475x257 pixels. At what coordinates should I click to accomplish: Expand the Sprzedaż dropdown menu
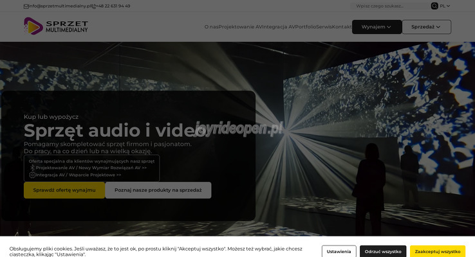(x=426, y=27)
